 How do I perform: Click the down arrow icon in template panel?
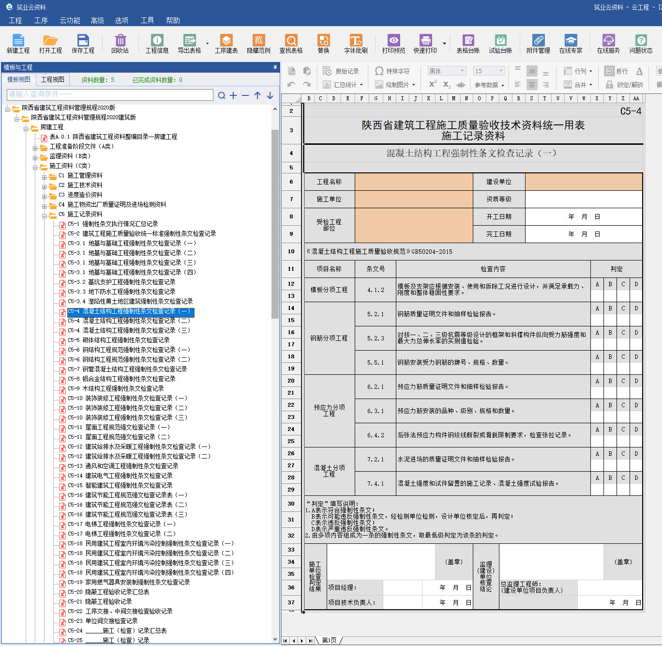(x=270, y=95)
